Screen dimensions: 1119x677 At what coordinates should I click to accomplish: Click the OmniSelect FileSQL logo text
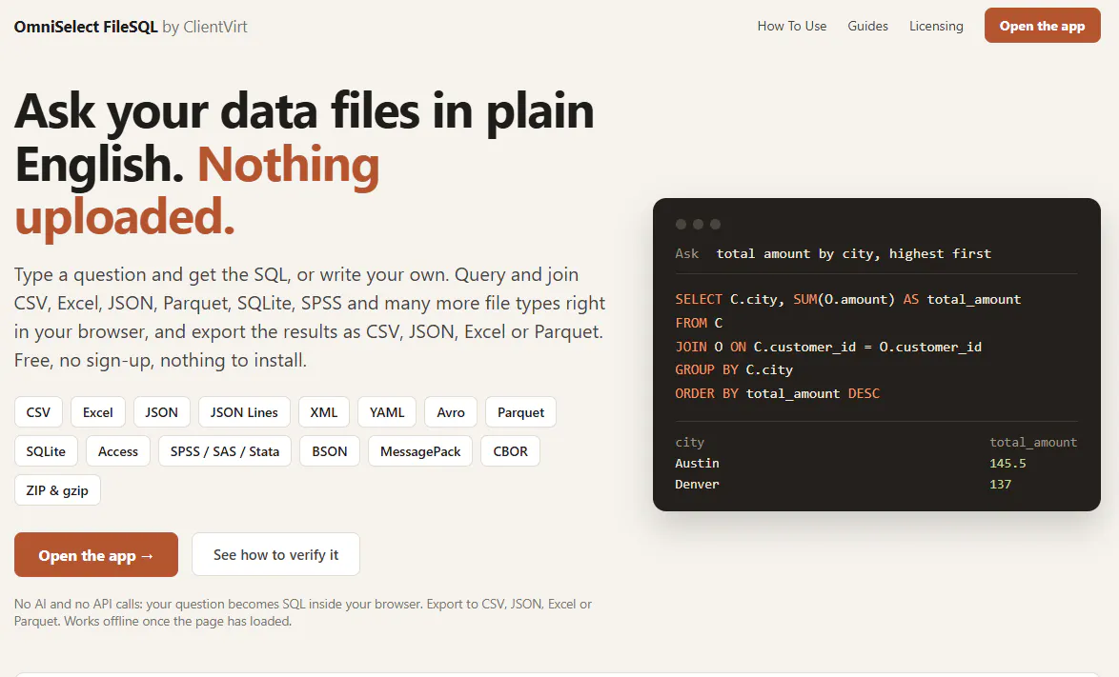[86, 27]
